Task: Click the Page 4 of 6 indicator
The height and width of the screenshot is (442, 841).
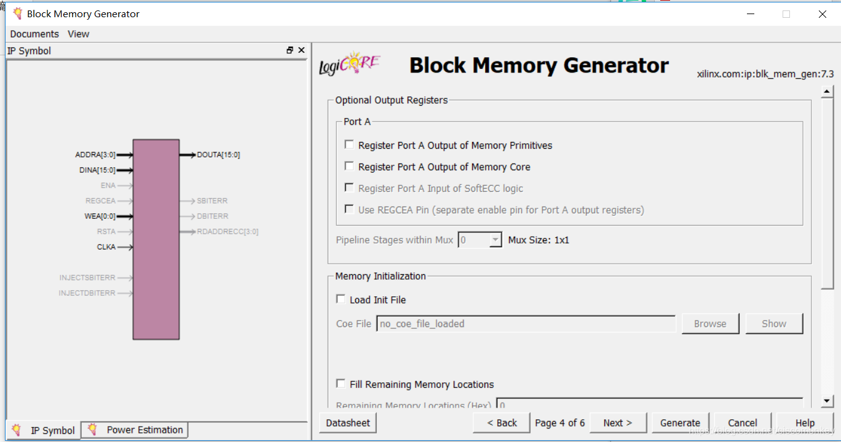Action: (560, 423)
